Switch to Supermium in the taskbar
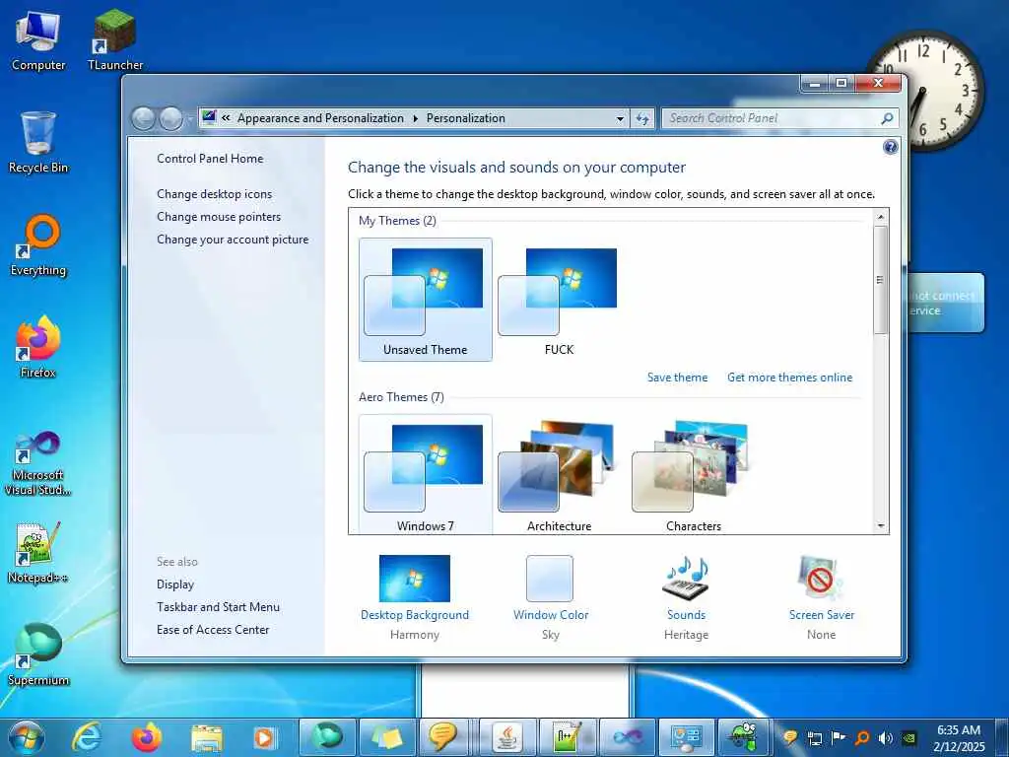This screenshot has height=757, width=1009. pyautogui.click(x=326, y=737)
